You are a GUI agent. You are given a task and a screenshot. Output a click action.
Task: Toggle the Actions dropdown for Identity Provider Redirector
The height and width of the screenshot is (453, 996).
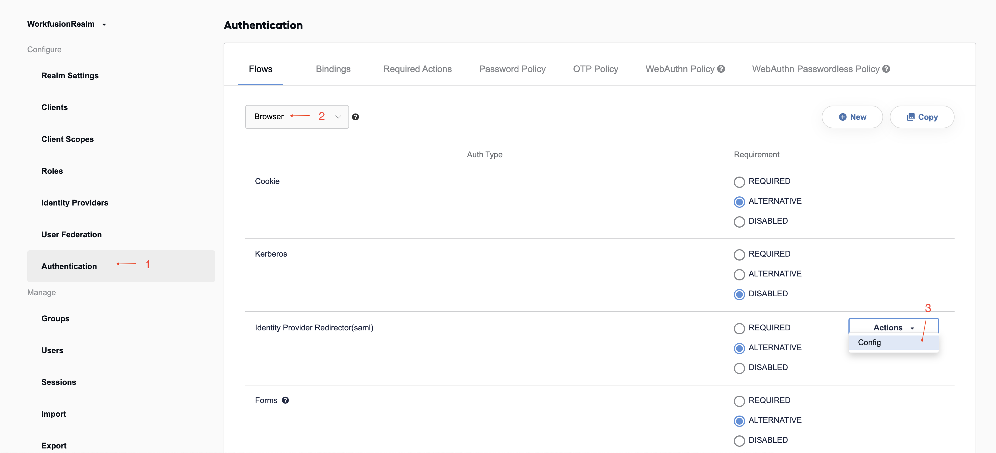click(894, 327)
